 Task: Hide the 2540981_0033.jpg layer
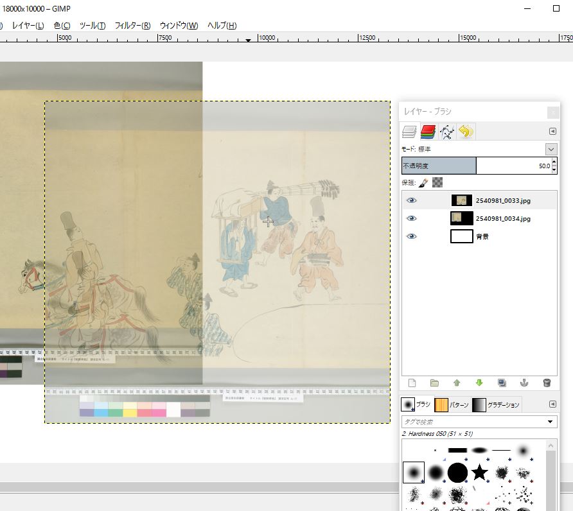(412, 200)
